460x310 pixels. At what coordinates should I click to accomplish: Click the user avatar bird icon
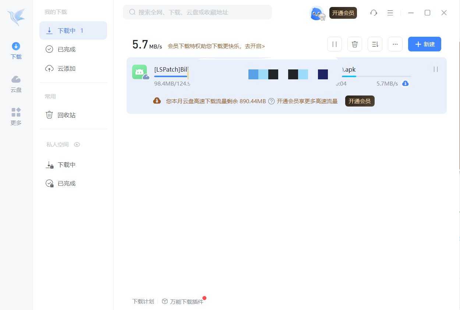click(x=317, y=13)
